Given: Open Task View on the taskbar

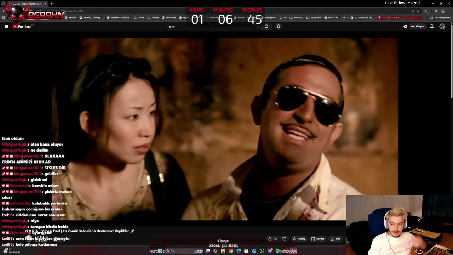Looking at the screenshot, I should point(208,251).
